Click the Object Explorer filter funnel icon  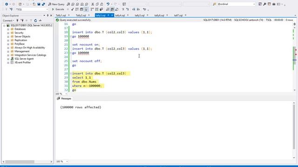click(x=31, y=20)
